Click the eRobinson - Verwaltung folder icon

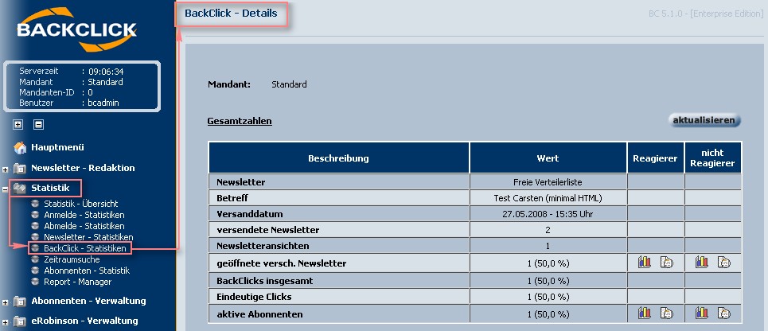(x=20, y=321)
